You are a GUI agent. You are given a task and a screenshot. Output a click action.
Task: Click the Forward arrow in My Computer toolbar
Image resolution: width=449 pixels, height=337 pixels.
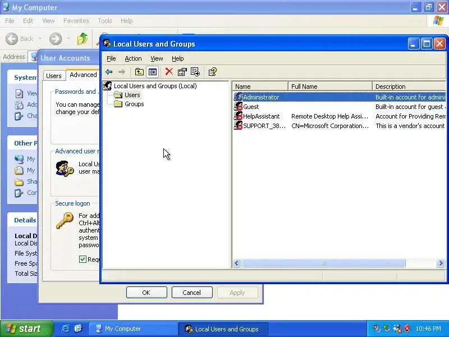pyautogui.click(x=55, y=39)
